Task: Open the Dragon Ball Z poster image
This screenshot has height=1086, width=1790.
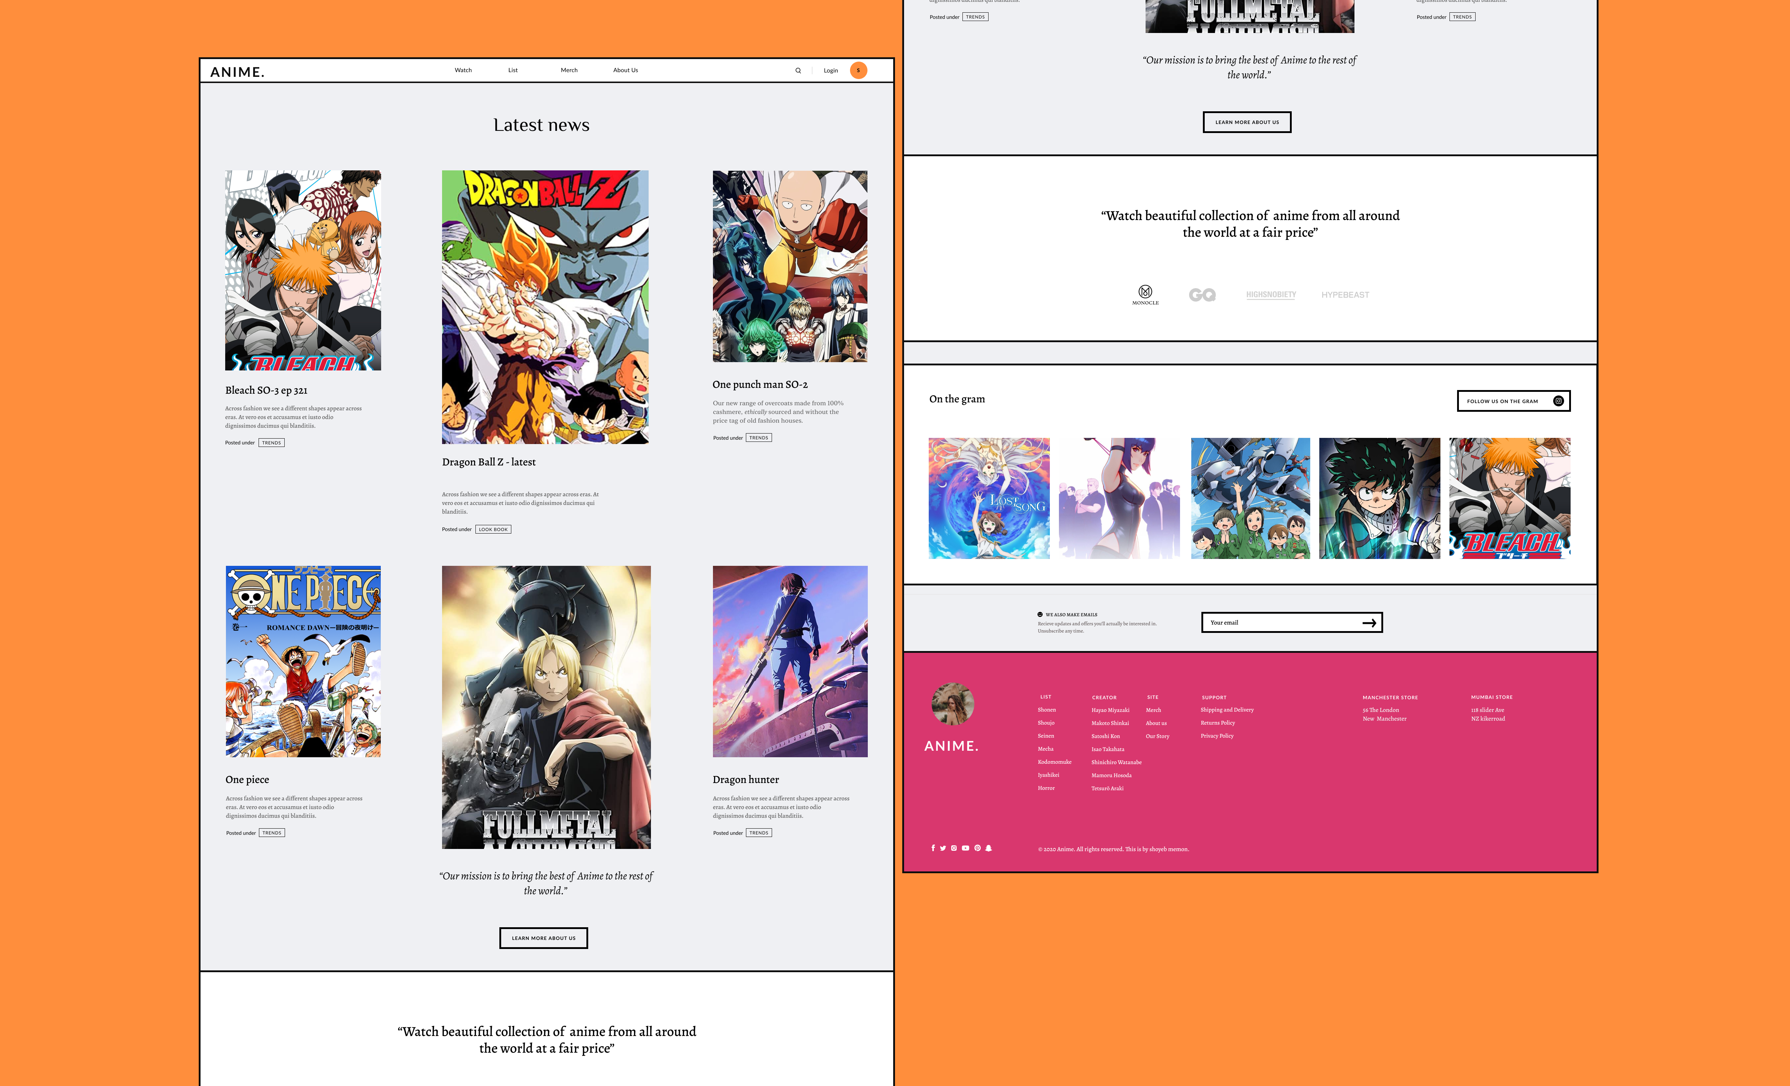Action: 545,307
